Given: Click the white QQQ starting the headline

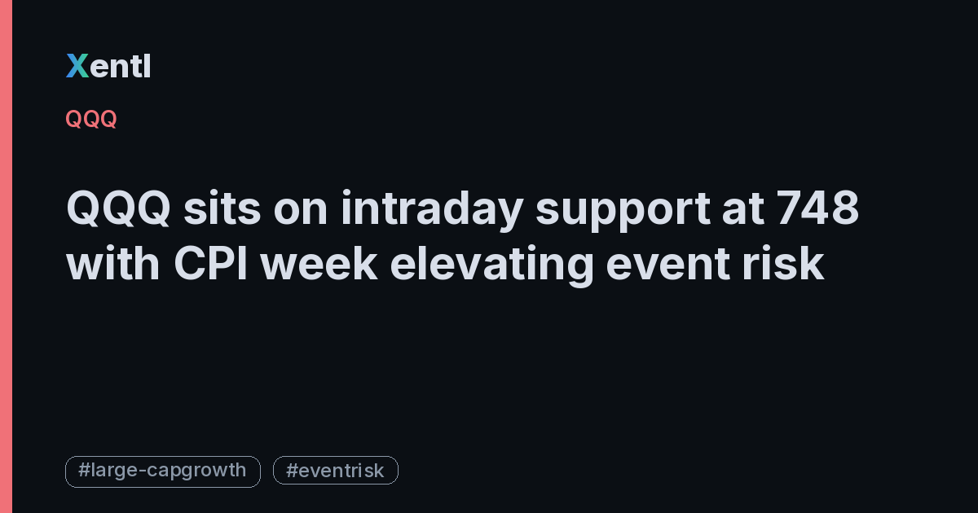Looking at the screenshot, I should (118, 211).
